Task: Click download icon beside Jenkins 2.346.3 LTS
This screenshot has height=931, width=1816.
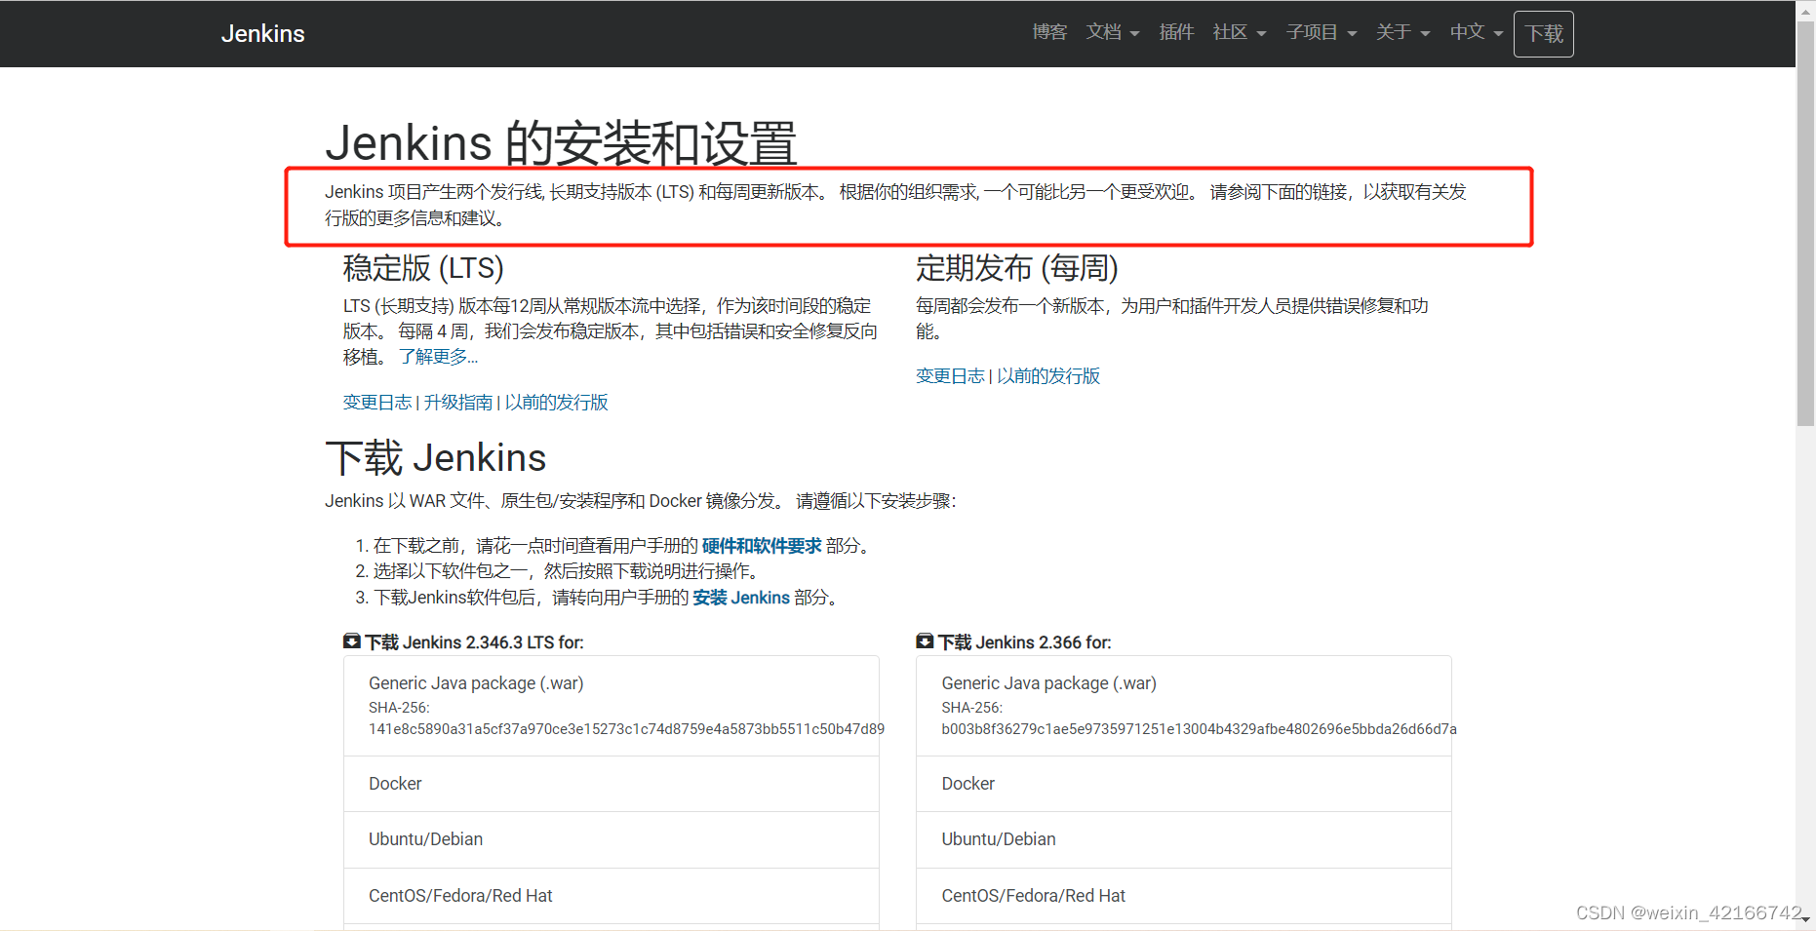Action: 352,641
